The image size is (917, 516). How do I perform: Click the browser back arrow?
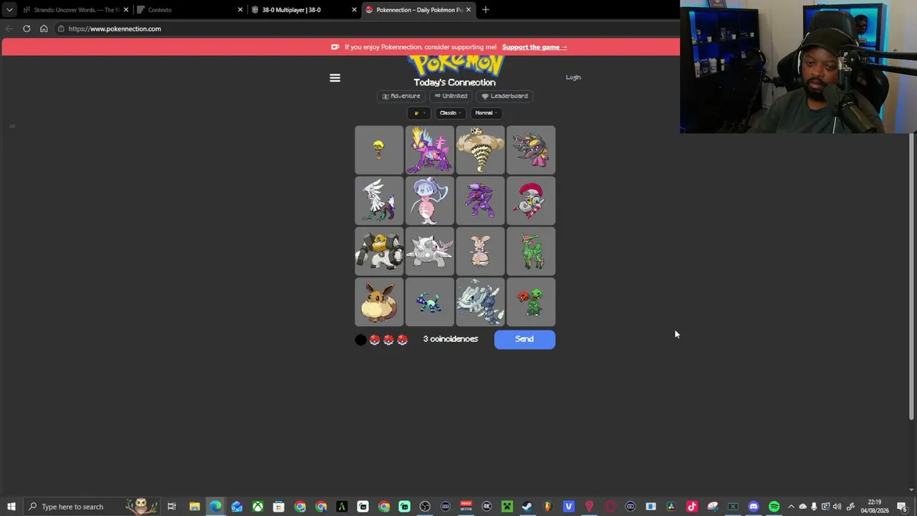[x=9, y=29]
